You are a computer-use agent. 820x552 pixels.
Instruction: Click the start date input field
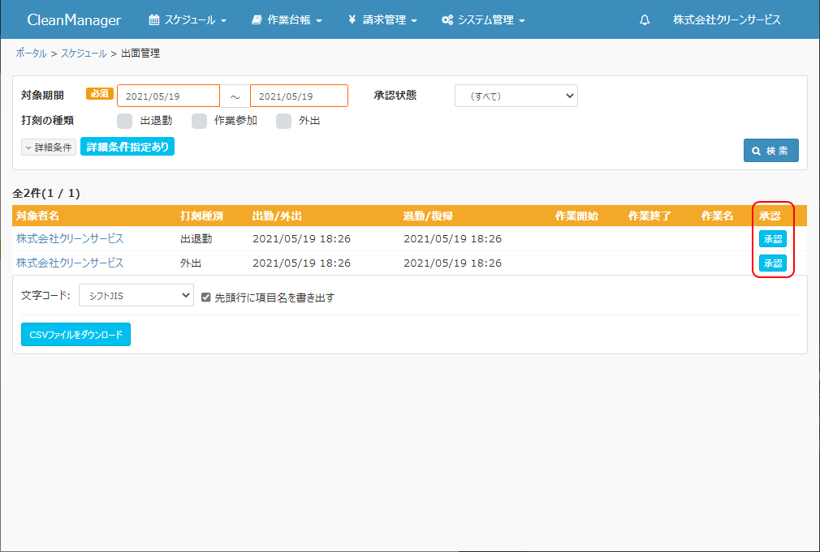coord(168,96)
